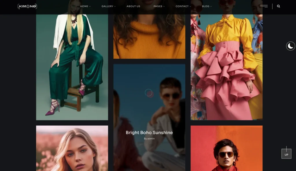Open the orange sweater photo
The image size is (296, 171).
tap(149, 35)
